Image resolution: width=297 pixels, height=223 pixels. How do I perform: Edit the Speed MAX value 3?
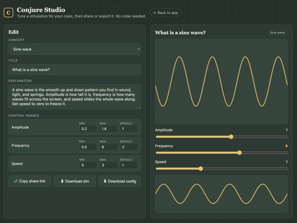pyautogui.click(x=109, y=165)
